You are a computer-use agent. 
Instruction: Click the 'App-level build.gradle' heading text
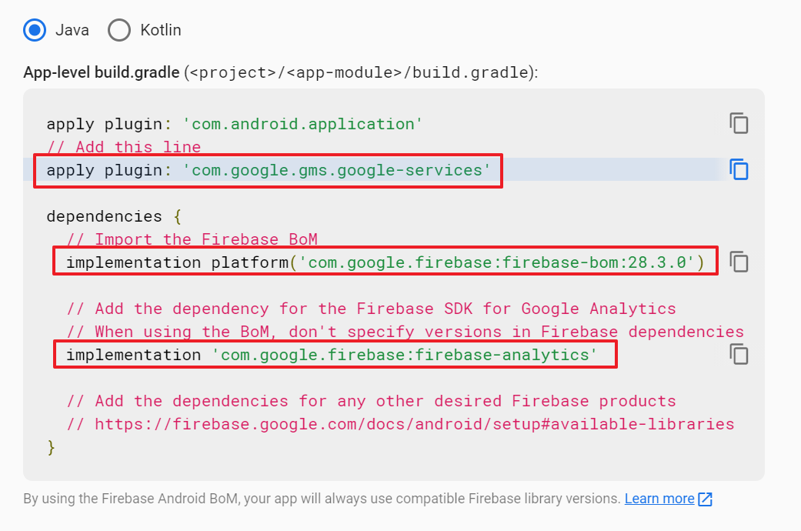point(101,72)
